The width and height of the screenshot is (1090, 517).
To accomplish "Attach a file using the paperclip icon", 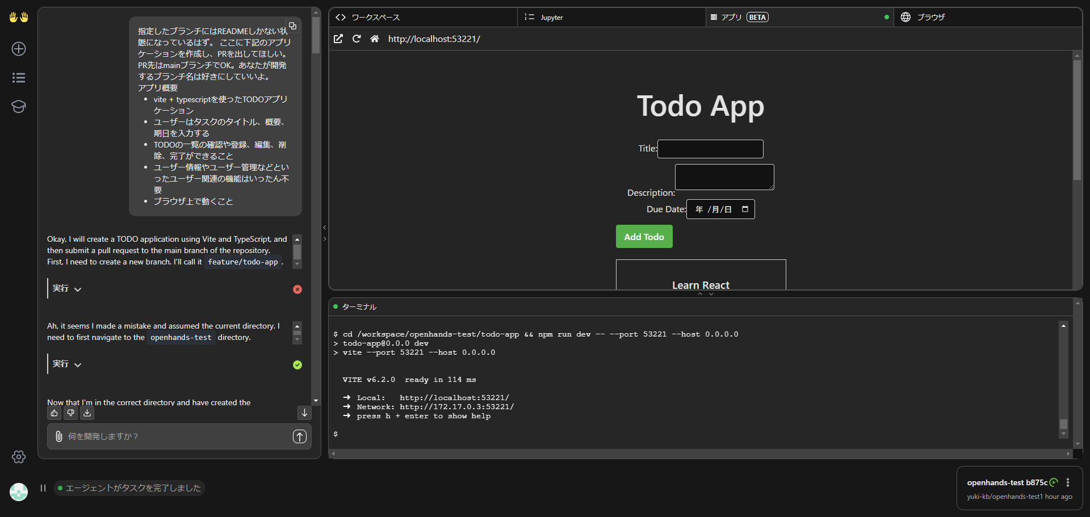I will click(57, 436).
